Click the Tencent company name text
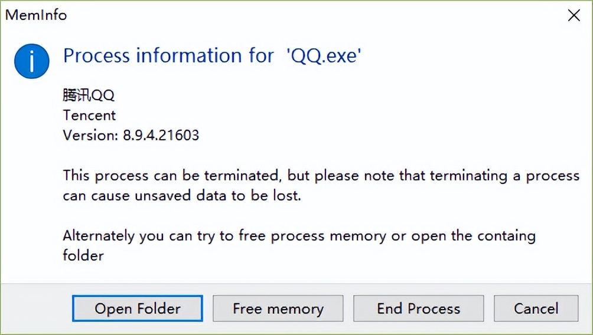 pos(89,115)
